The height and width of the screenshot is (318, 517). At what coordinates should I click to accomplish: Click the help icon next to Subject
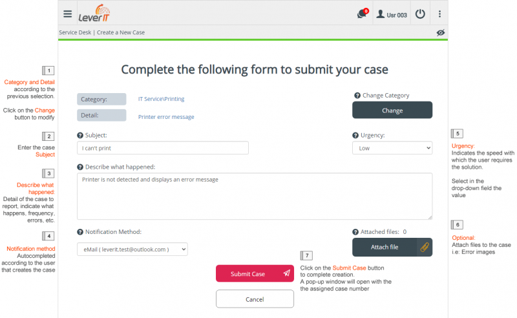[x=79, y=135]
